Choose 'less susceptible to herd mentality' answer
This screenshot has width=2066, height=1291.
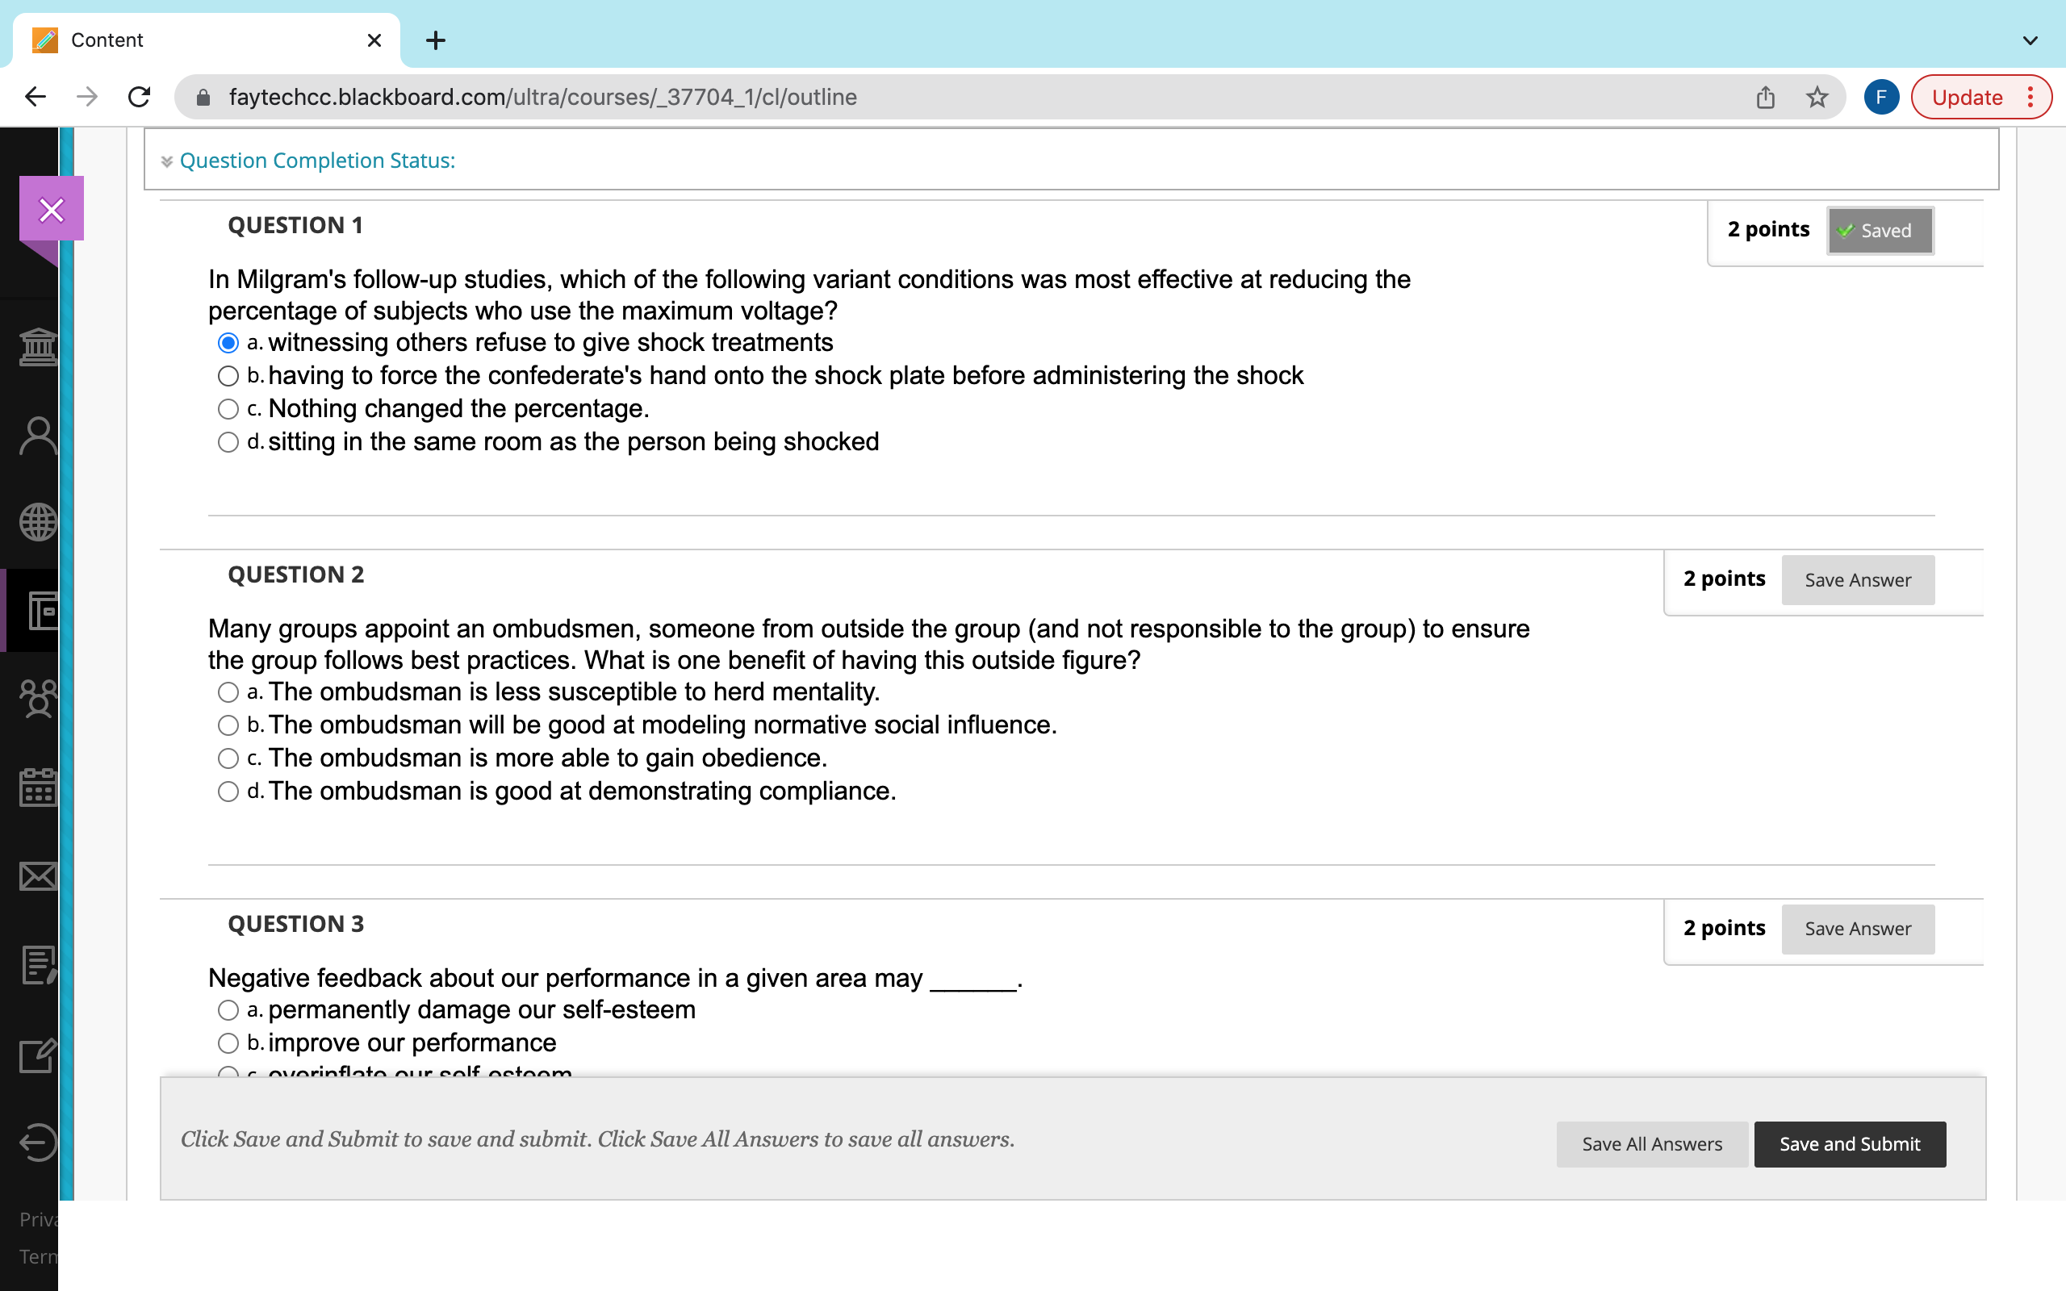[228, 691]
